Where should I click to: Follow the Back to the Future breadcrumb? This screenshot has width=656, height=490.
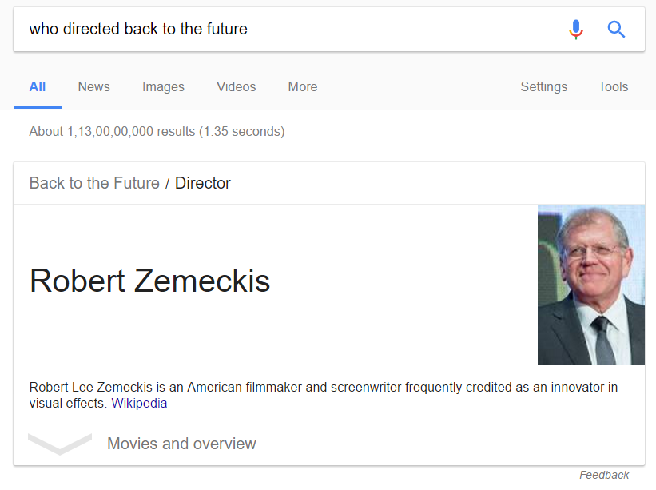94,183
